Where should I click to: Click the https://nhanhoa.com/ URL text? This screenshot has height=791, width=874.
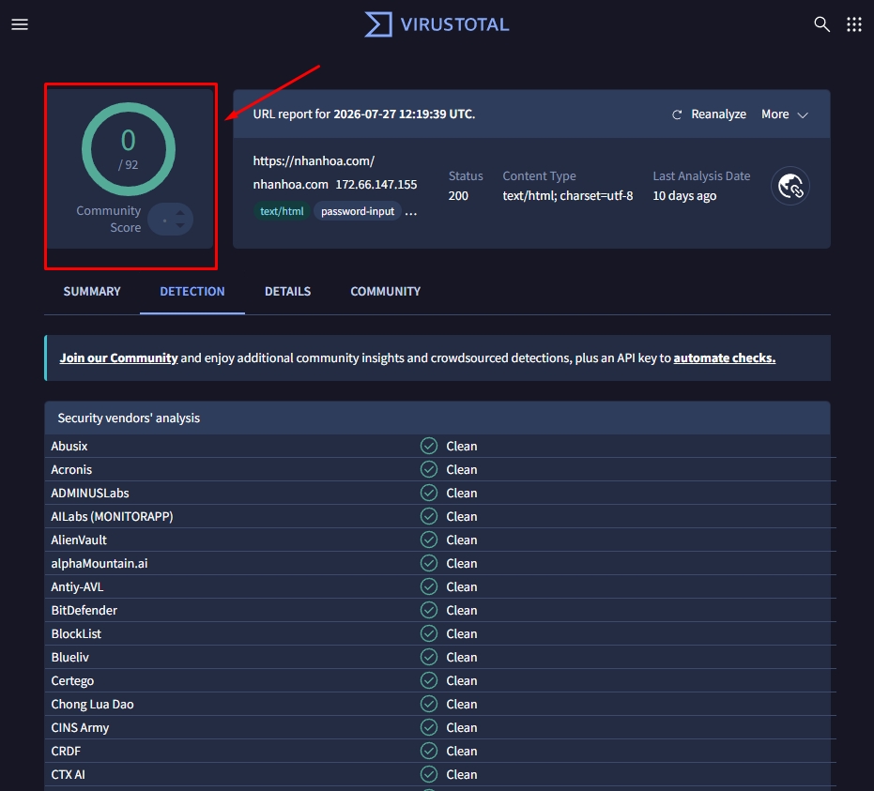pyautogui.click(x=314, y=161)
